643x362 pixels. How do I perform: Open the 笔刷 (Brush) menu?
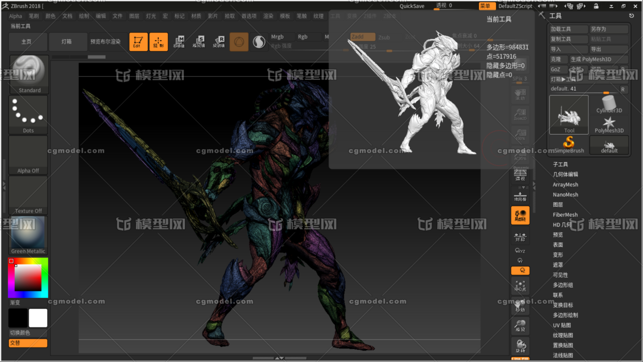tap(34, 16)
